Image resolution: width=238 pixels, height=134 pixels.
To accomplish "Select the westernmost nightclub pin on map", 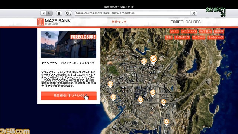I will 110,84.
